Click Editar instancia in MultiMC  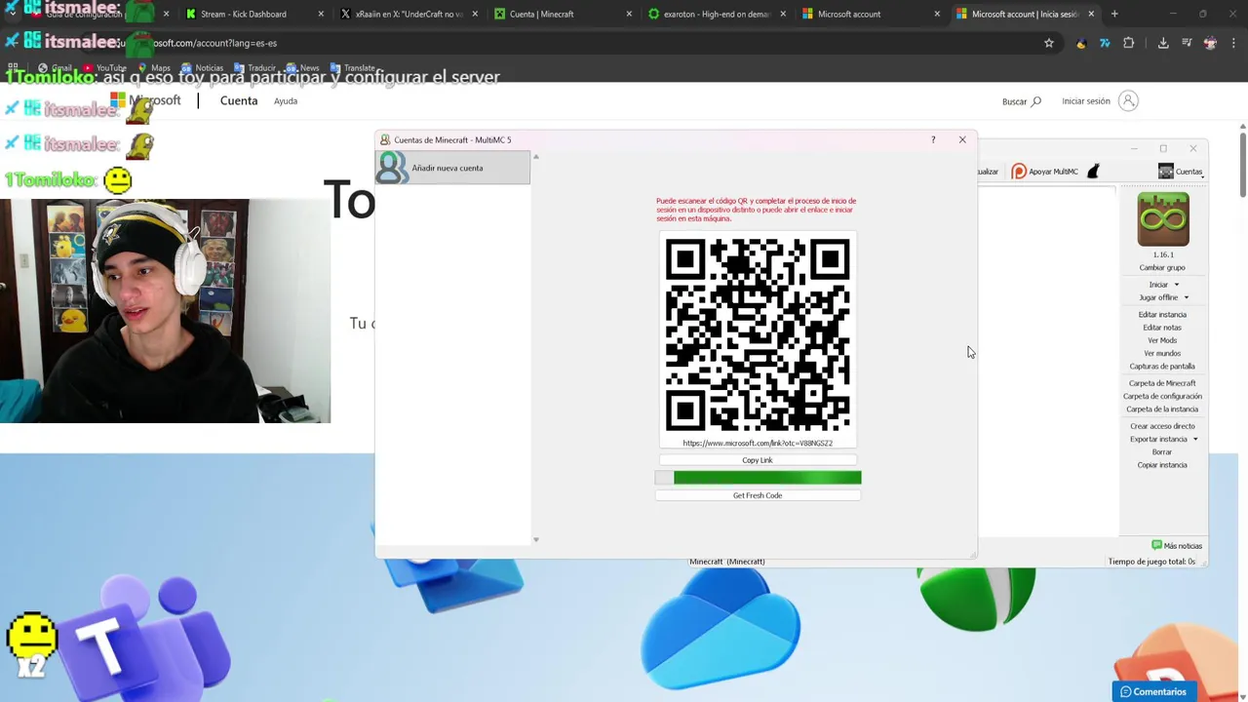click(x=1162, y=314)
